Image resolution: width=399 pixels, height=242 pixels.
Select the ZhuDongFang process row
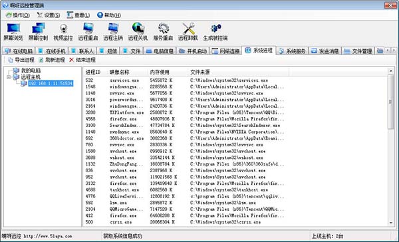tap(186, 164)
